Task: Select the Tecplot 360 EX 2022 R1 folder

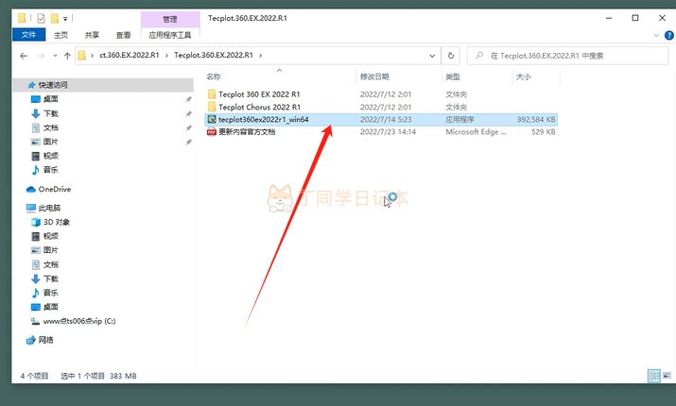Action: pyautogui.click(x=258, y=94)
